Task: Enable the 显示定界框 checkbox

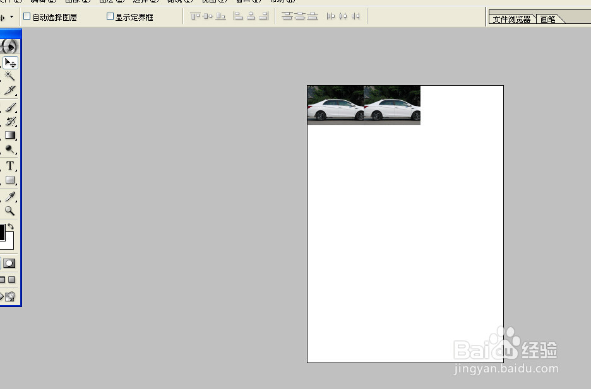Action: click(x=110, y=16)
